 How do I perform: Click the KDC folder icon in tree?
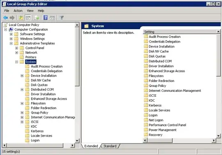[x=27, y=126]
